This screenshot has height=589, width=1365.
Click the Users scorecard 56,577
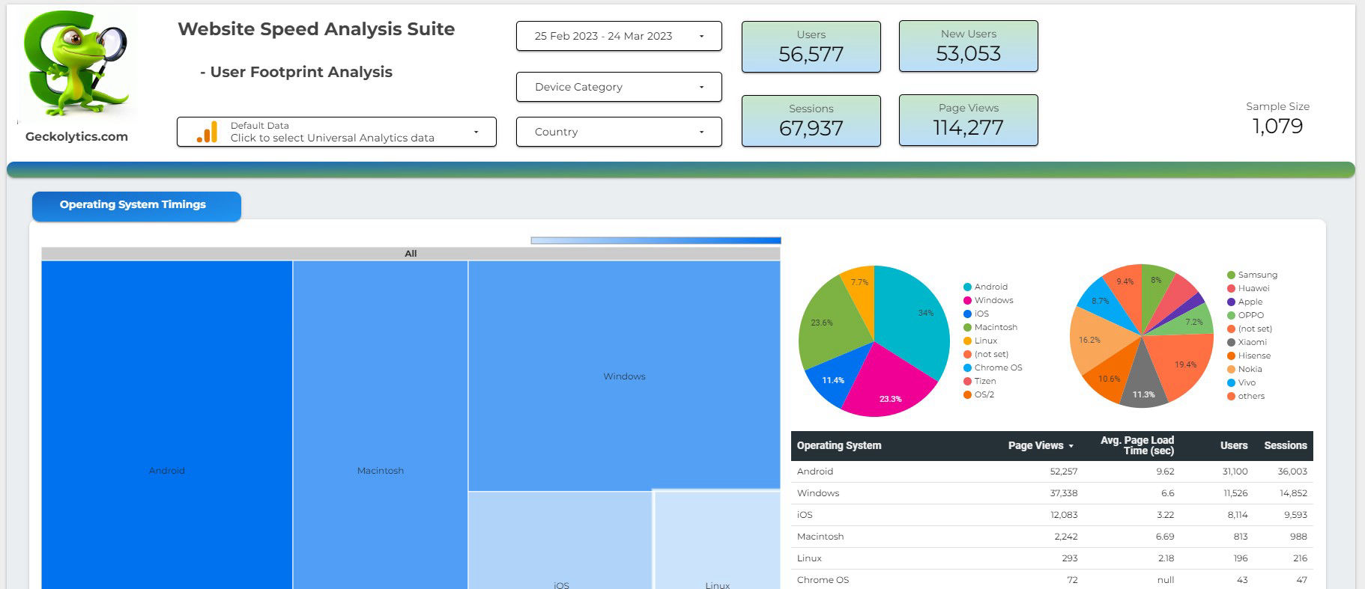pos(811,46)
